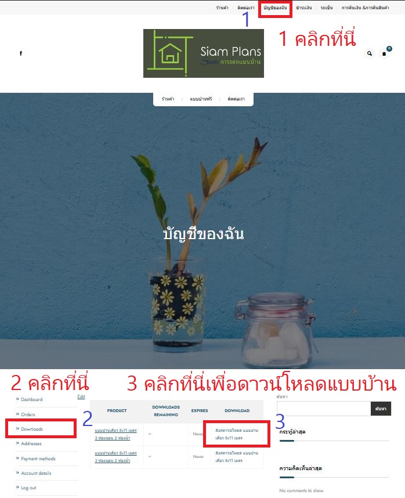Open ร้านค้า in the top menu

pos(222,8)
